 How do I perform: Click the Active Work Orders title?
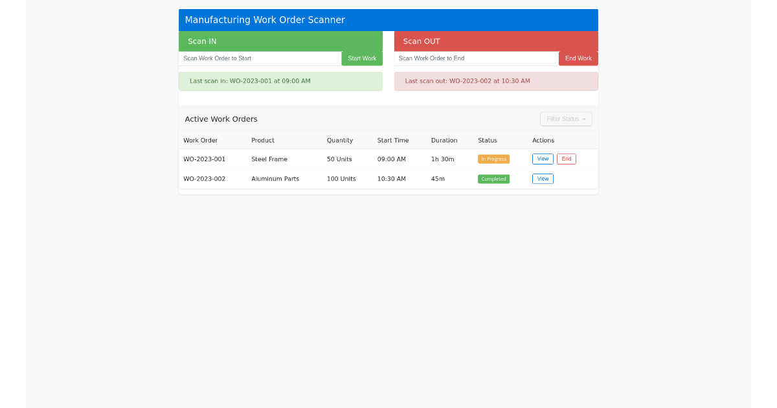tap(221, 119)
